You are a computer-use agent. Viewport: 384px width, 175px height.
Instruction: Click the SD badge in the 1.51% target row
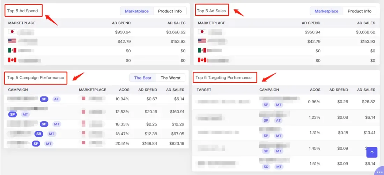[x=266, y=167]
